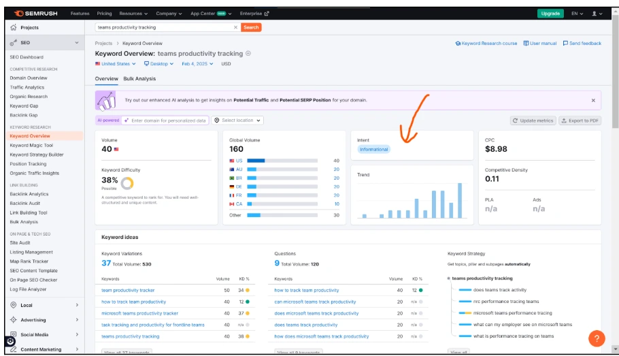Open the Company menu
The image size is (619, 356).
(x=169, y=14)
